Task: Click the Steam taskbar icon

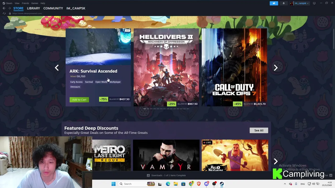Action: (222, 184)
